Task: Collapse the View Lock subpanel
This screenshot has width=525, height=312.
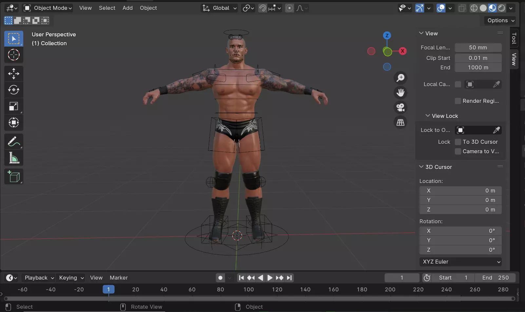Action: (428, 116)
